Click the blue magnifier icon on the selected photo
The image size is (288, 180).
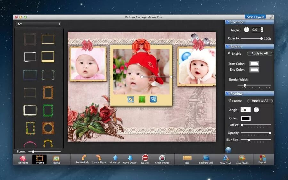[153, 99]
